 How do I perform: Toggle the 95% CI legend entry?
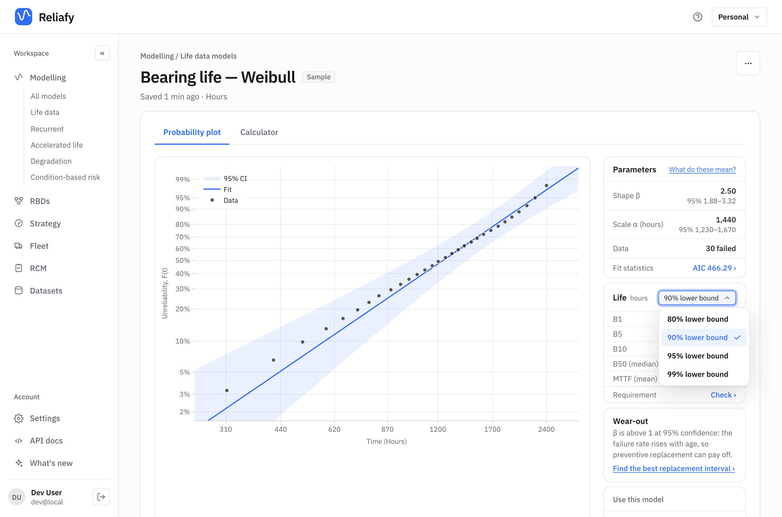pyautogui.click(x=225, y=178)
